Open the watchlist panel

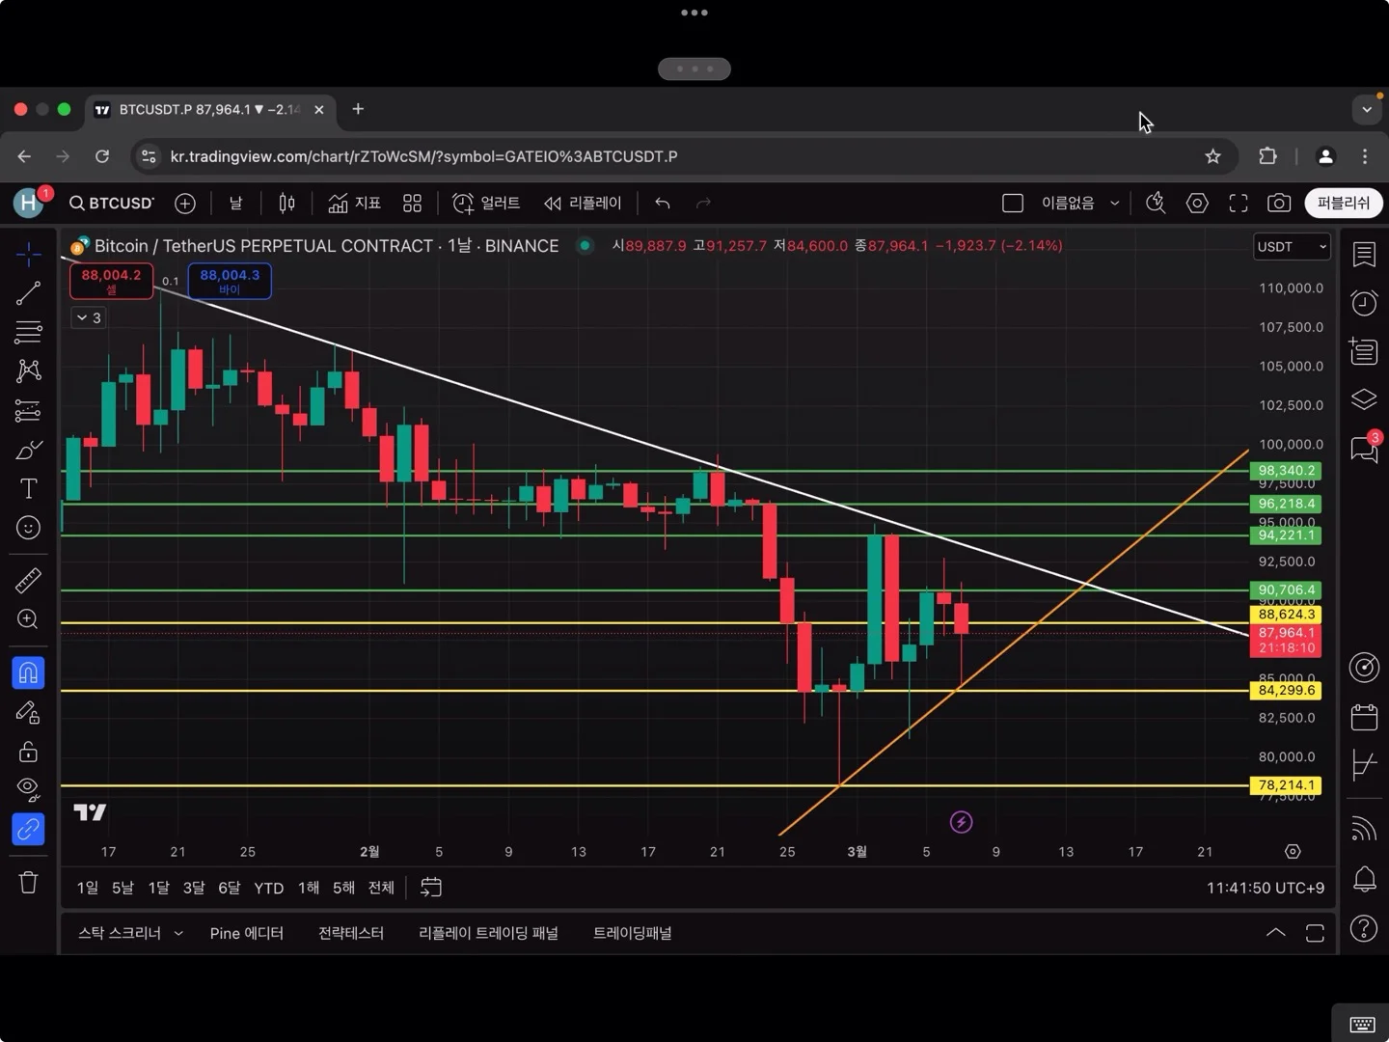pyautogui.click(x=1364, y=254)
